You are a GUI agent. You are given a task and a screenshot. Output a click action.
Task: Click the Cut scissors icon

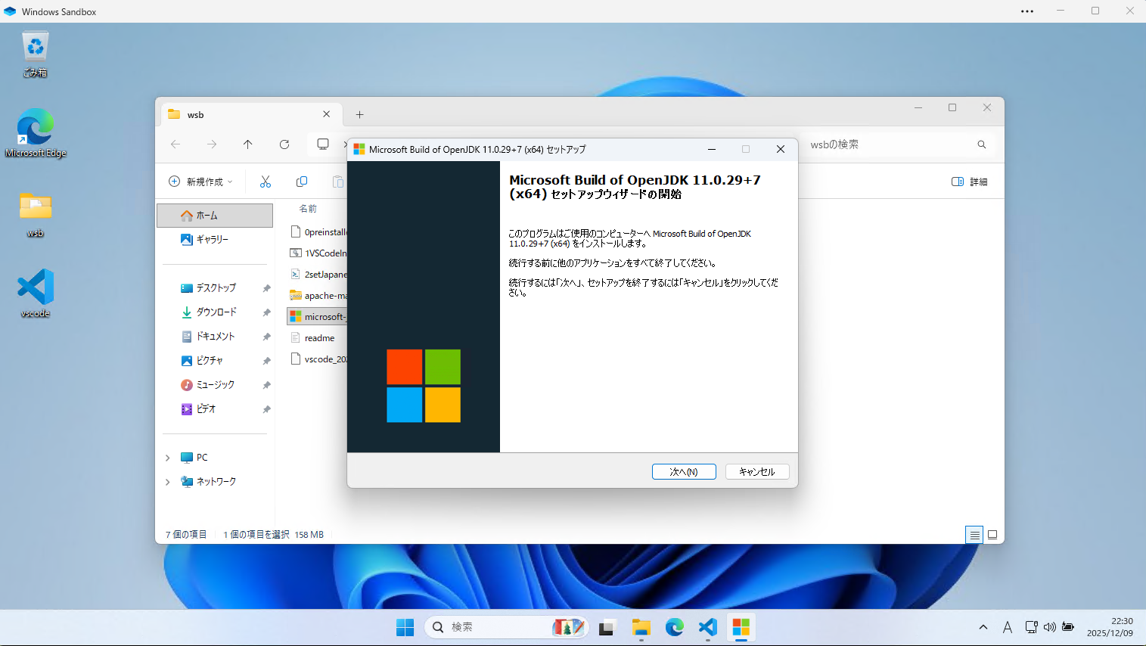click(x=266, y=182)
